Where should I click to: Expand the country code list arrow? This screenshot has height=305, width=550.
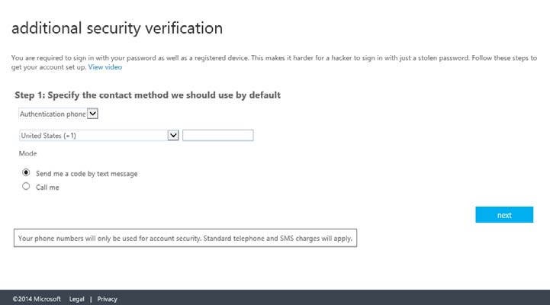click(172, 136)
